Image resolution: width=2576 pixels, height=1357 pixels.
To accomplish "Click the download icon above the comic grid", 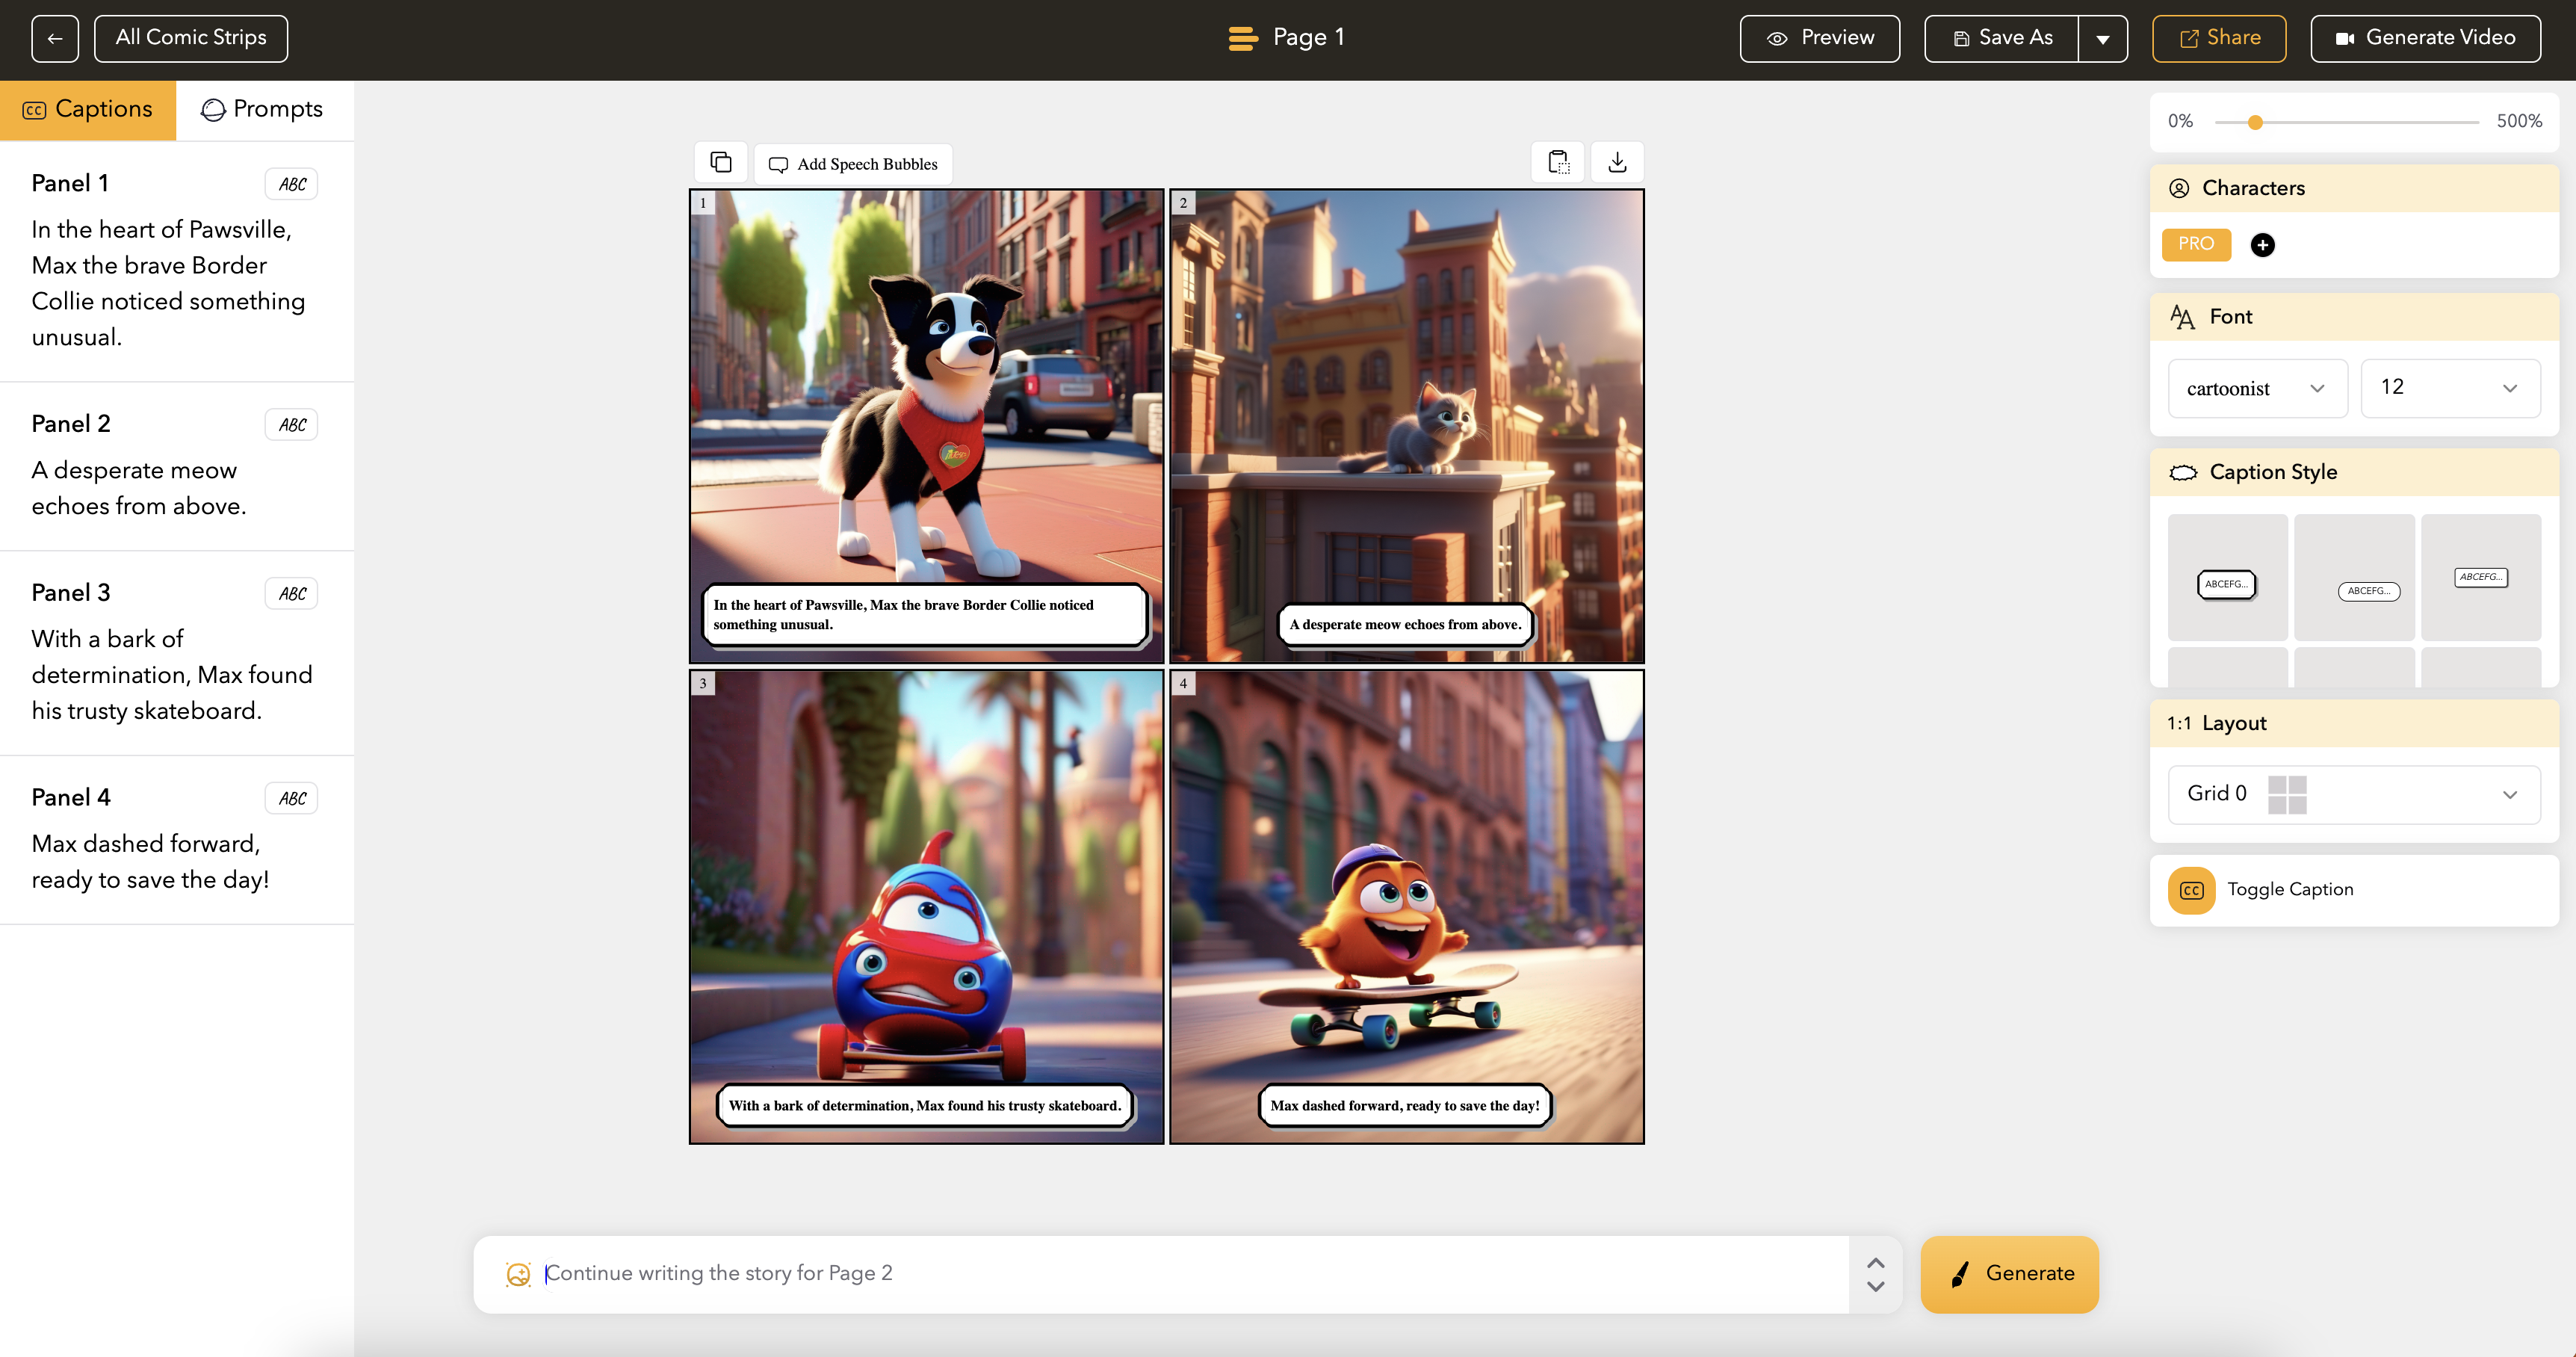I will click(1617, 162).
